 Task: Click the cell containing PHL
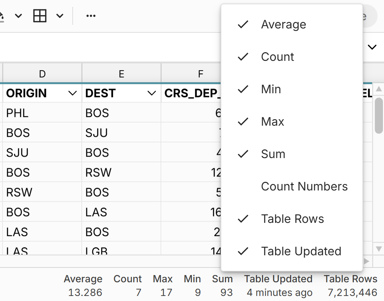(x=42, y=113)
